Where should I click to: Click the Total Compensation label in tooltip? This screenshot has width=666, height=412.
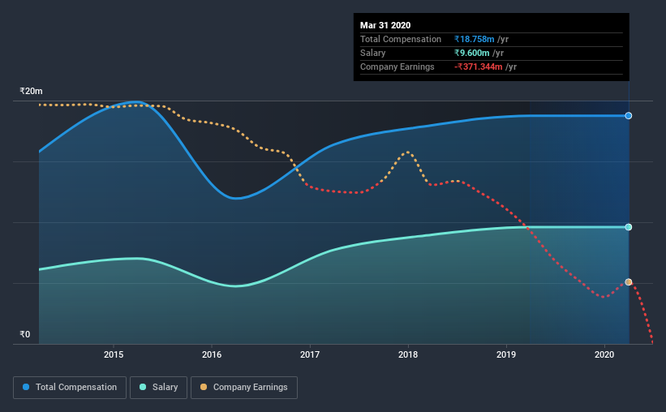[401, 39]
